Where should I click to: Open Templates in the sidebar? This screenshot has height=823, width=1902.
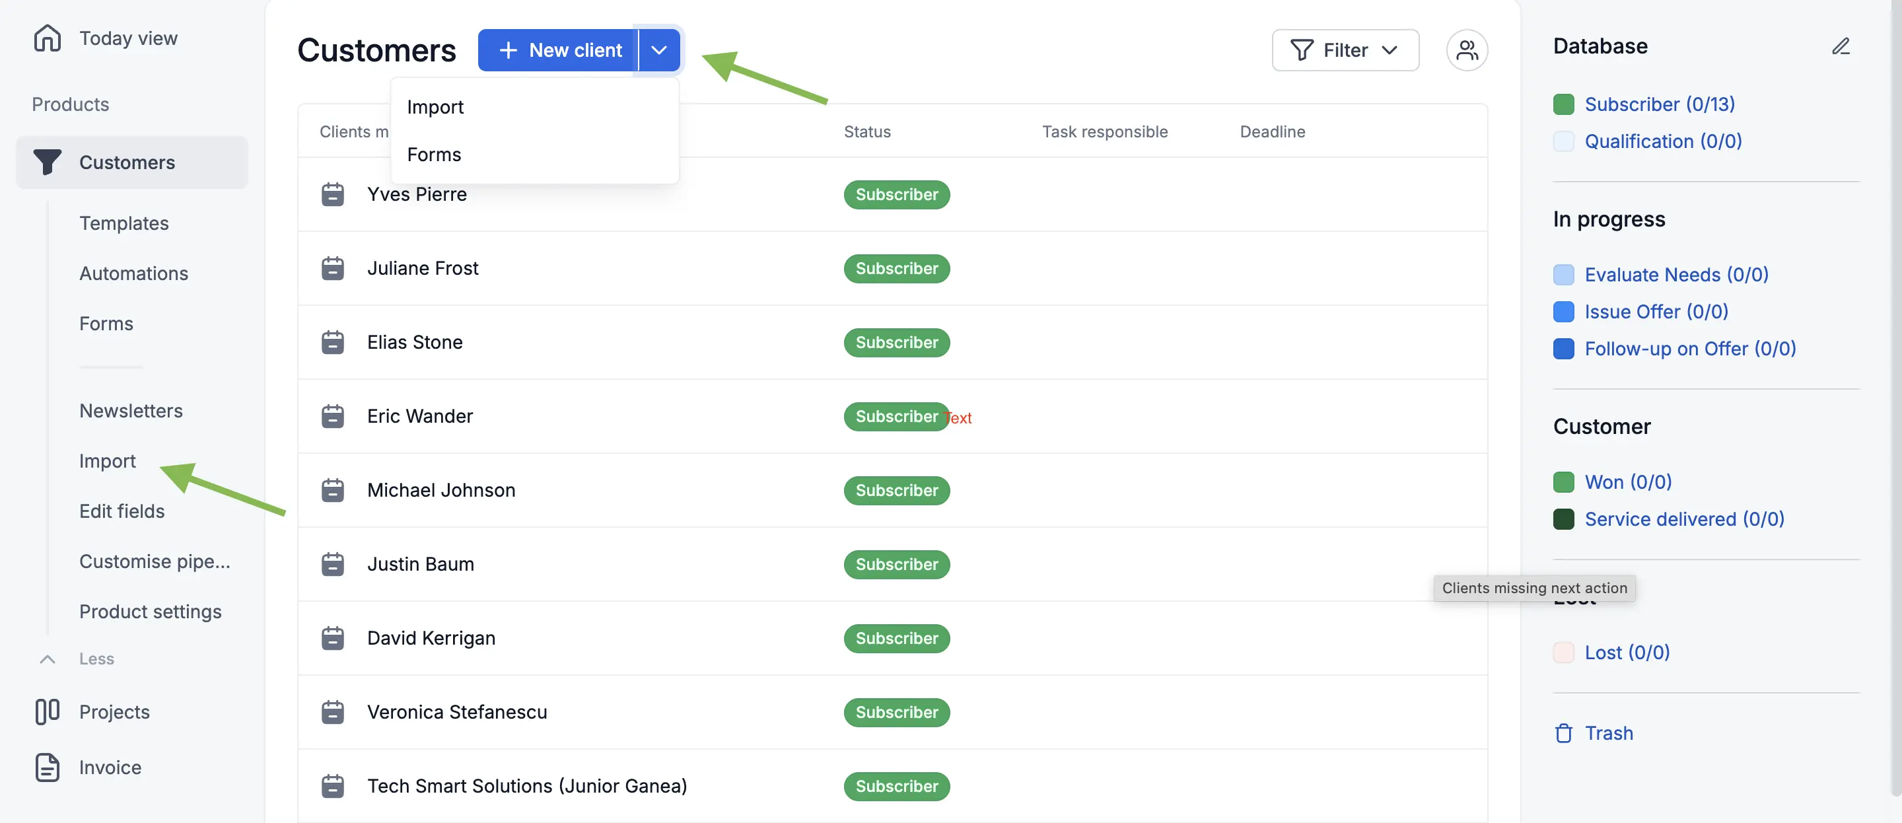click(124, 223)
